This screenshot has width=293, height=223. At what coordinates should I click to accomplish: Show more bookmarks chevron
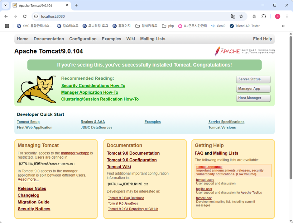coord(283,26)
